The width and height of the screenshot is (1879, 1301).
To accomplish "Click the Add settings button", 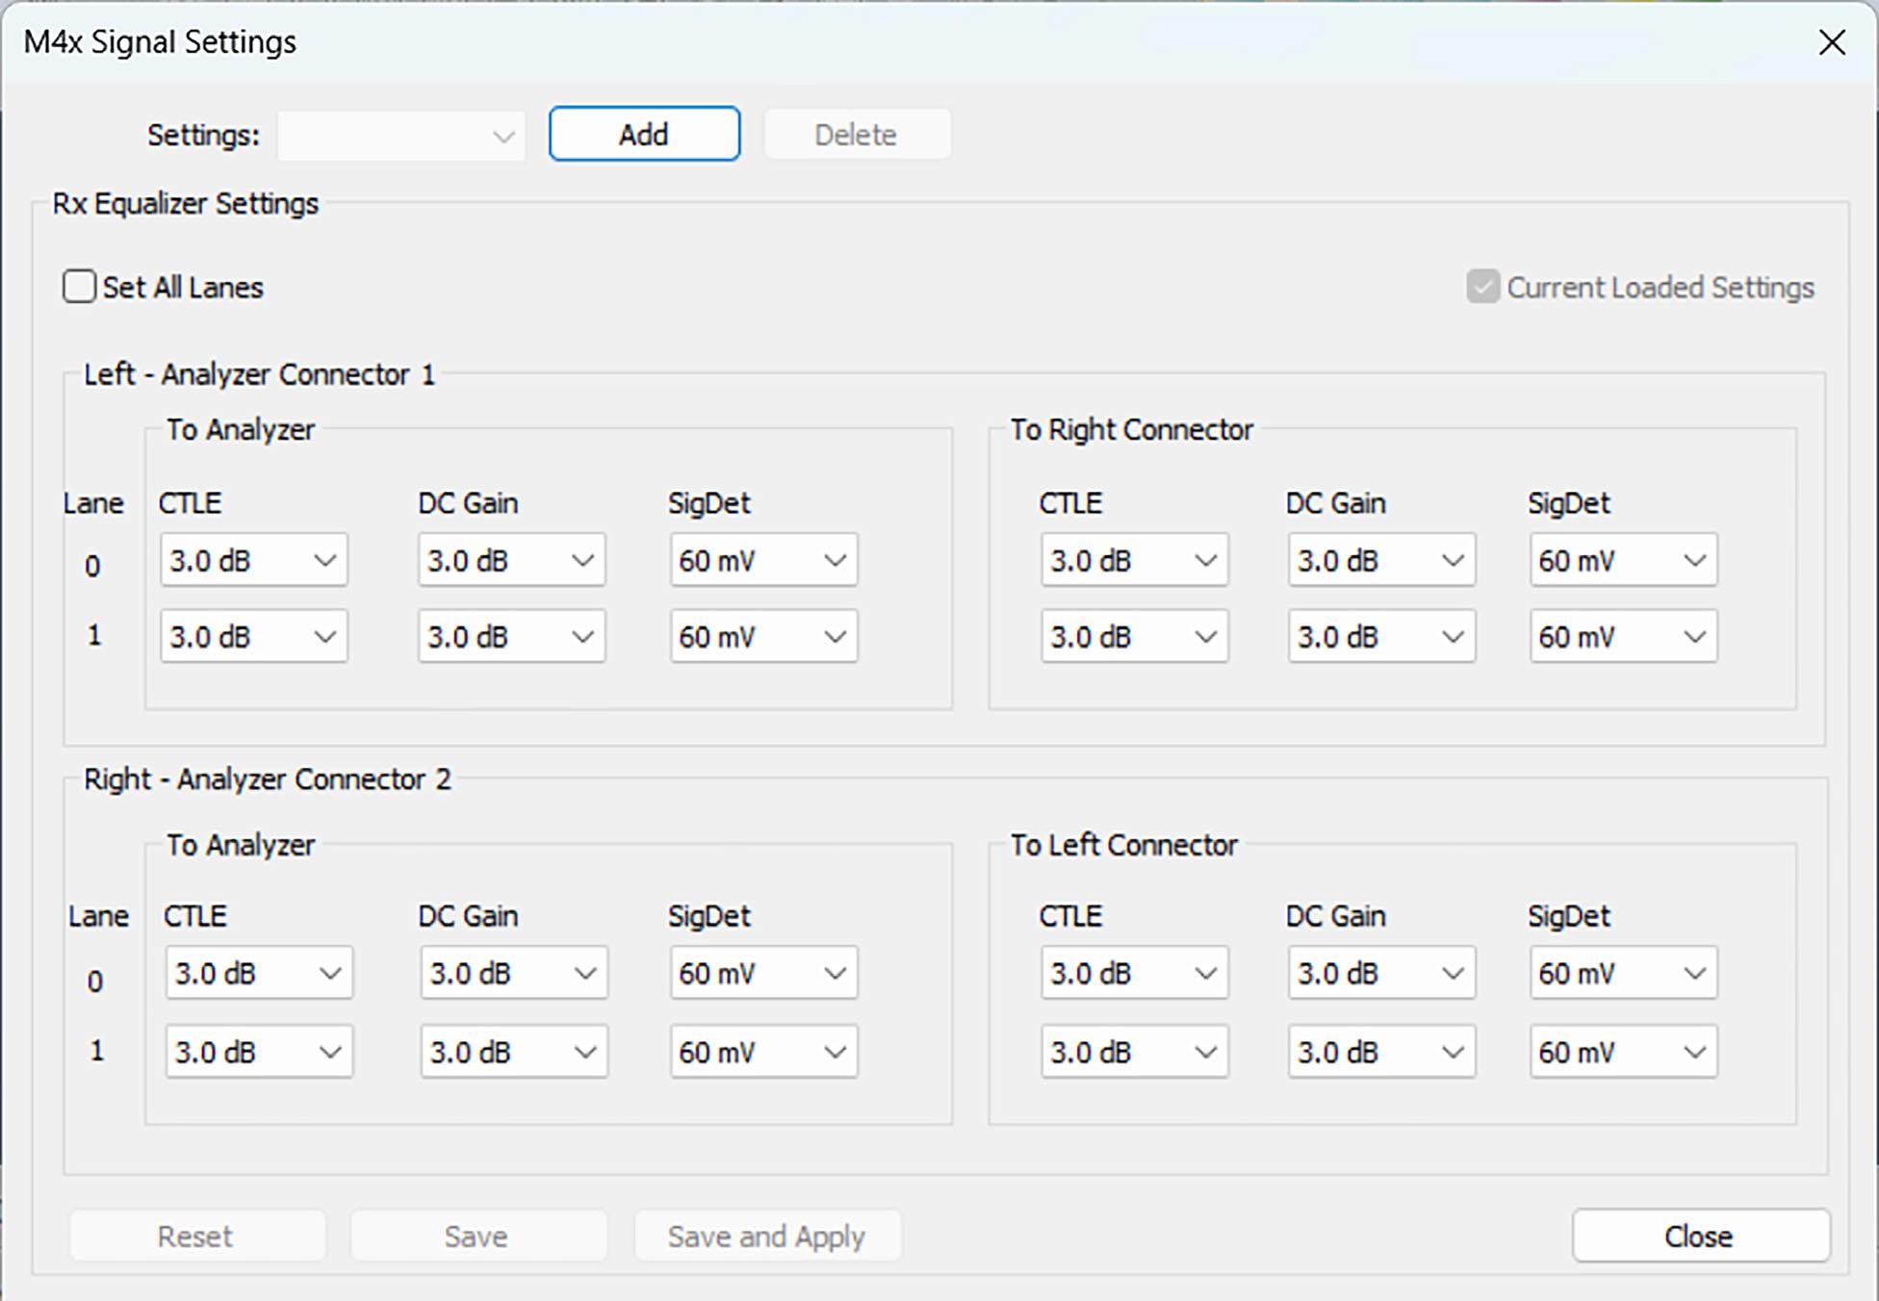I will pyautogui.click(x=644, y=134).
